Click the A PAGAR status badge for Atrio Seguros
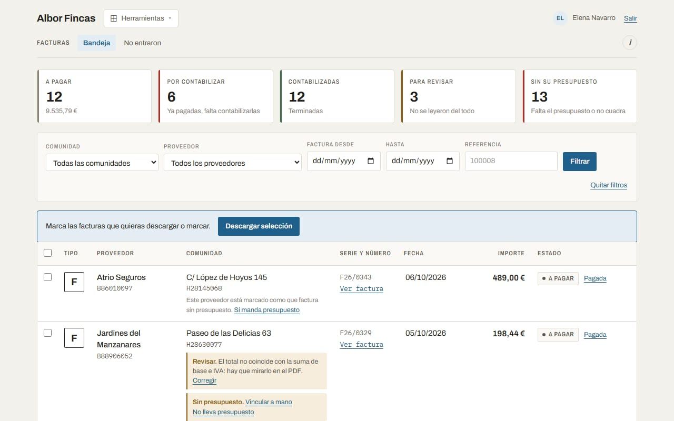Viewport: 674px width, 421px height. pos(558,278)
